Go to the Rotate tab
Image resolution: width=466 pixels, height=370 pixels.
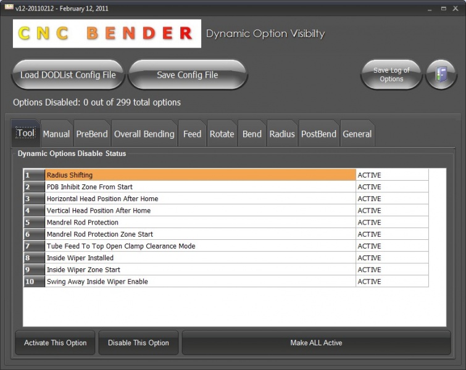pyautogui.click(x=222, y=134)
